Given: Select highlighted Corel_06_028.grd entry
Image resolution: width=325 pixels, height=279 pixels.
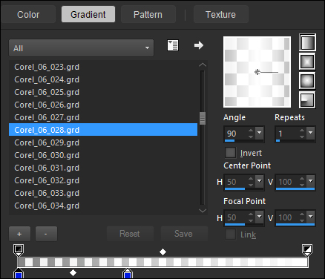Looking at the screenshot, I should click(x=103, y=130).
